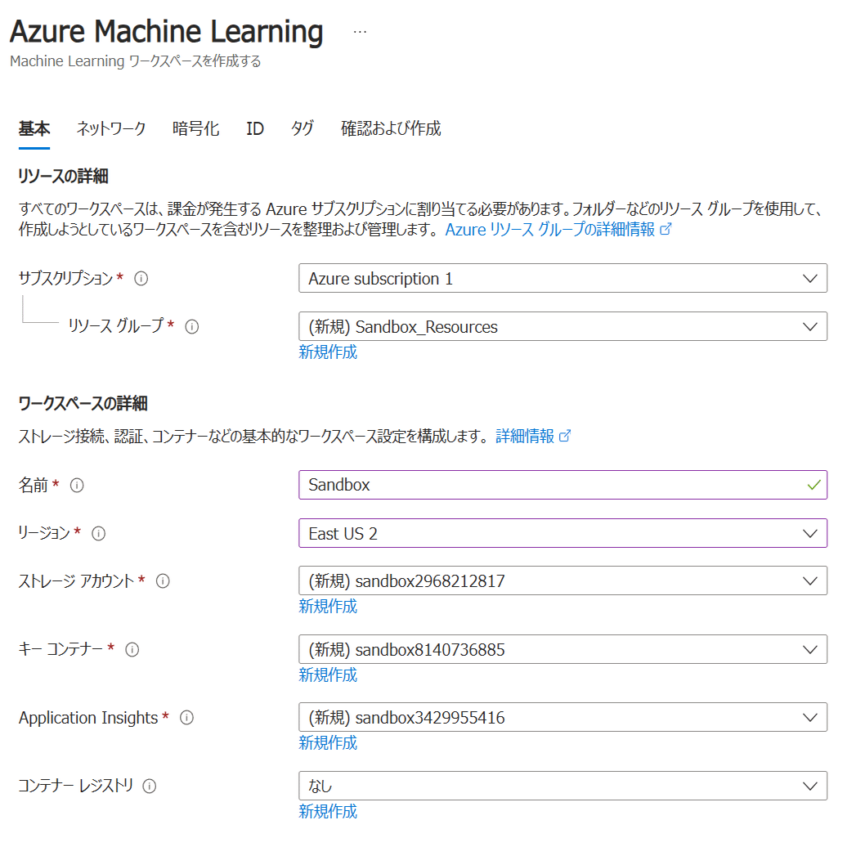Click 新規作成 under リソース グループ
Screen dimensions: 856x856
(328, 352)
